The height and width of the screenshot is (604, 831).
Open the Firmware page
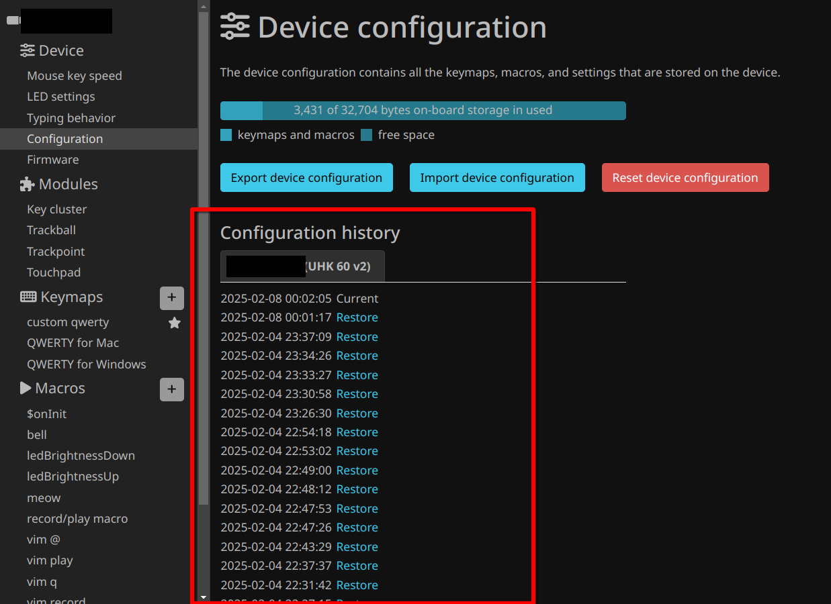tap(52, 160)
